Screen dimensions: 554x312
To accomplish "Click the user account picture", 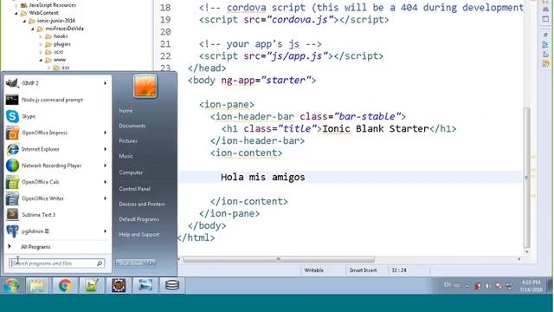I will (x=145, y=86).
